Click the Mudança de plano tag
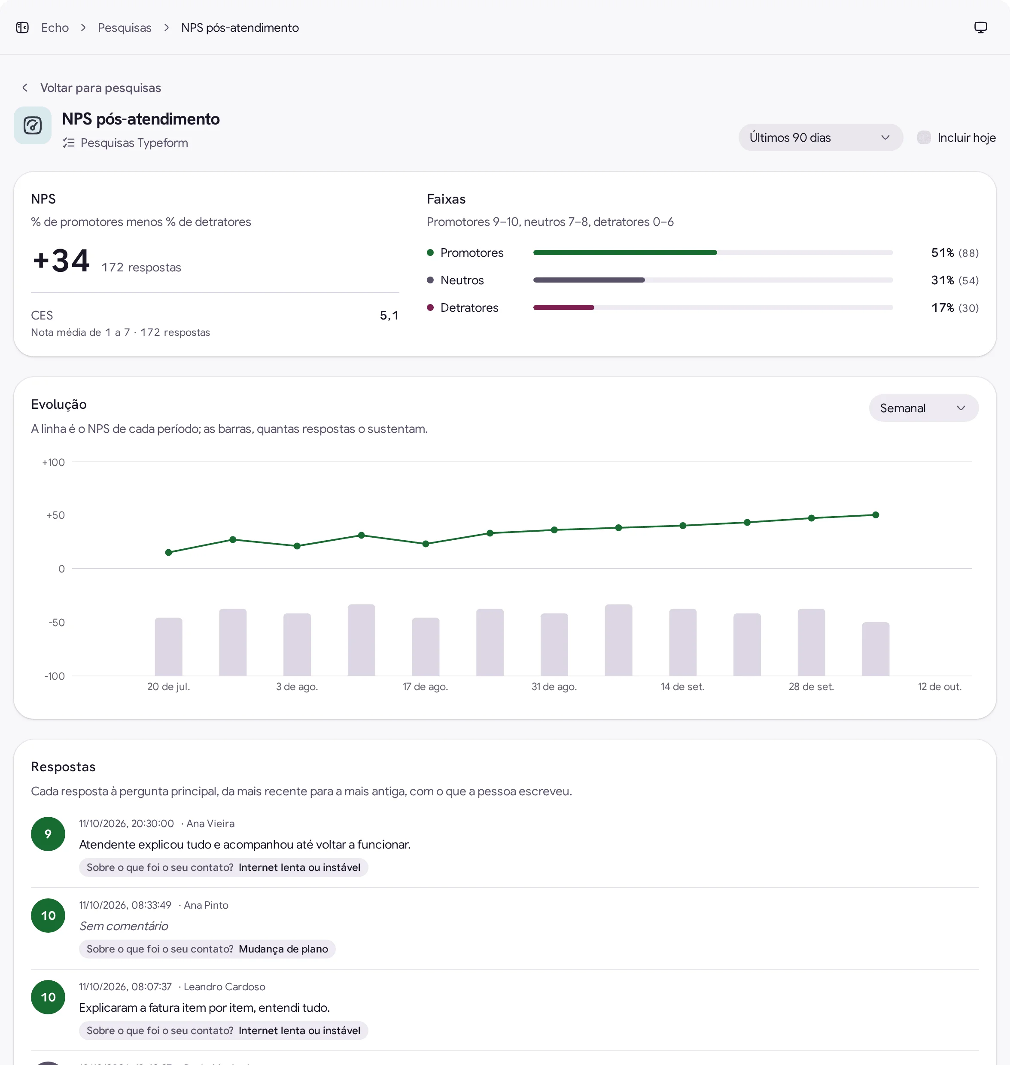Image resolution: width=1010 pixels, height=1065 pixels. click(x=207, y=949)
